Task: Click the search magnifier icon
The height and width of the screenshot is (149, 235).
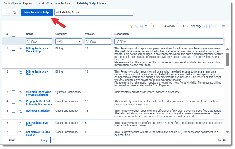Action: tap(15, 13)
